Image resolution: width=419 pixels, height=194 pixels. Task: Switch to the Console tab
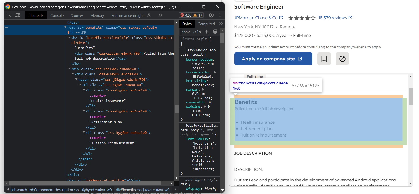click(57, 15)
